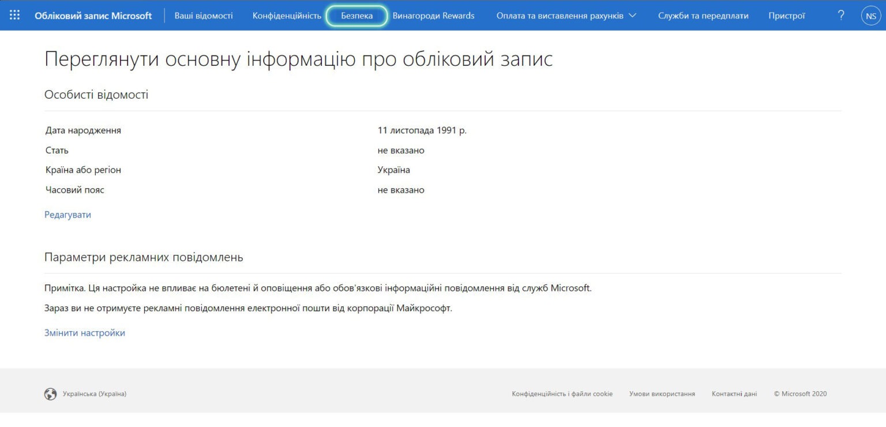Select the Безпека tab

pyautogui.click(x=357, y=16)
